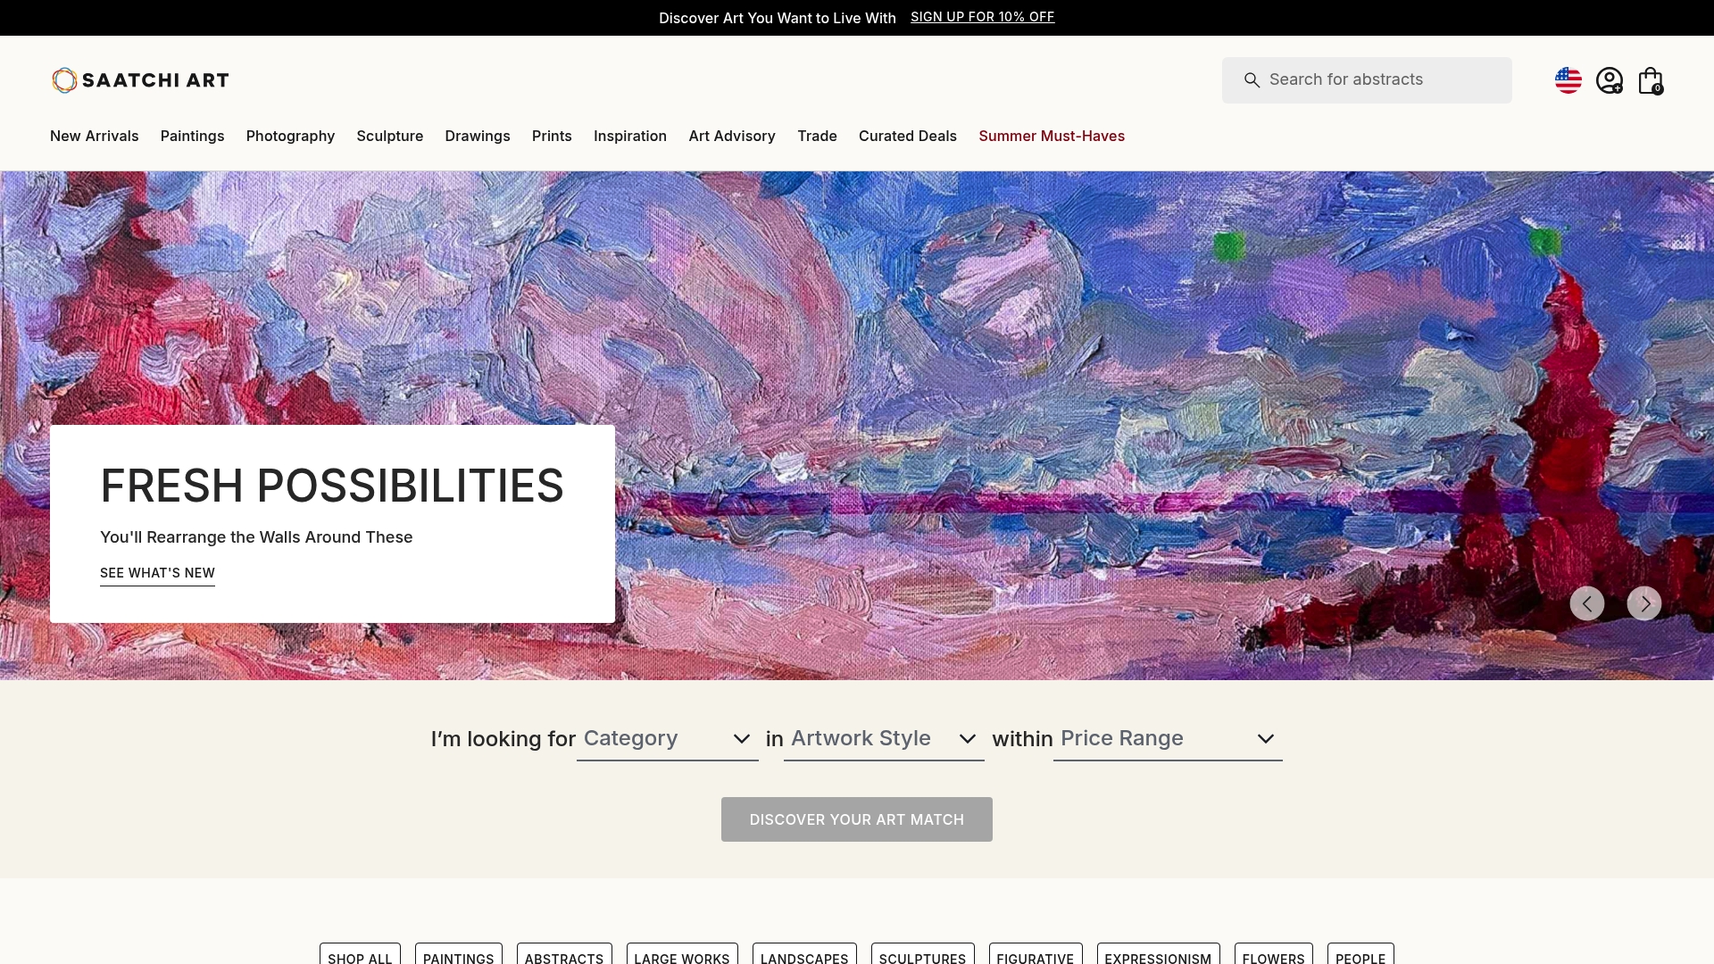Open the Inspiration menu
The width and height of the screenshot is (1714, 964).
coord(630,136)
